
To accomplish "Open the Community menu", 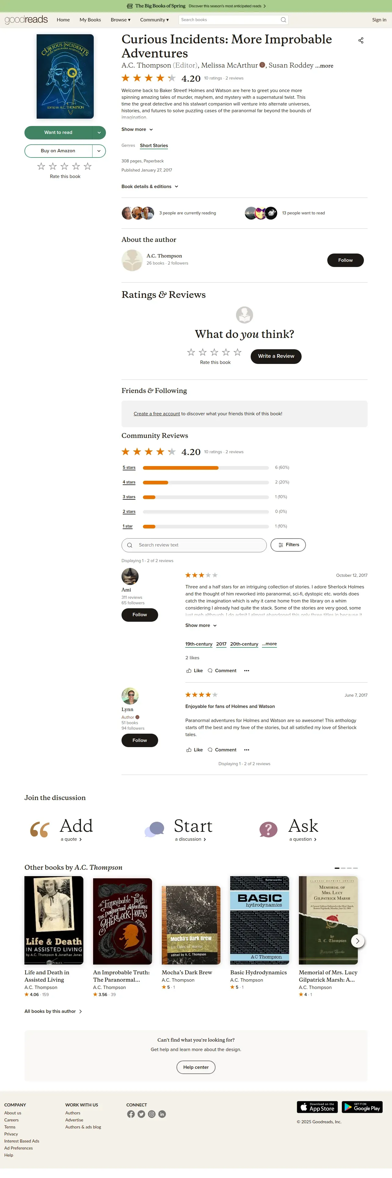I will [x=154, y=20].
